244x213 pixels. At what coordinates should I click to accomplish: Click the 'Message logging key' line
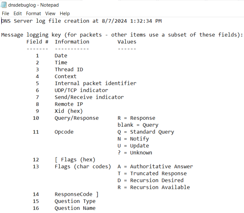(122, 35)
